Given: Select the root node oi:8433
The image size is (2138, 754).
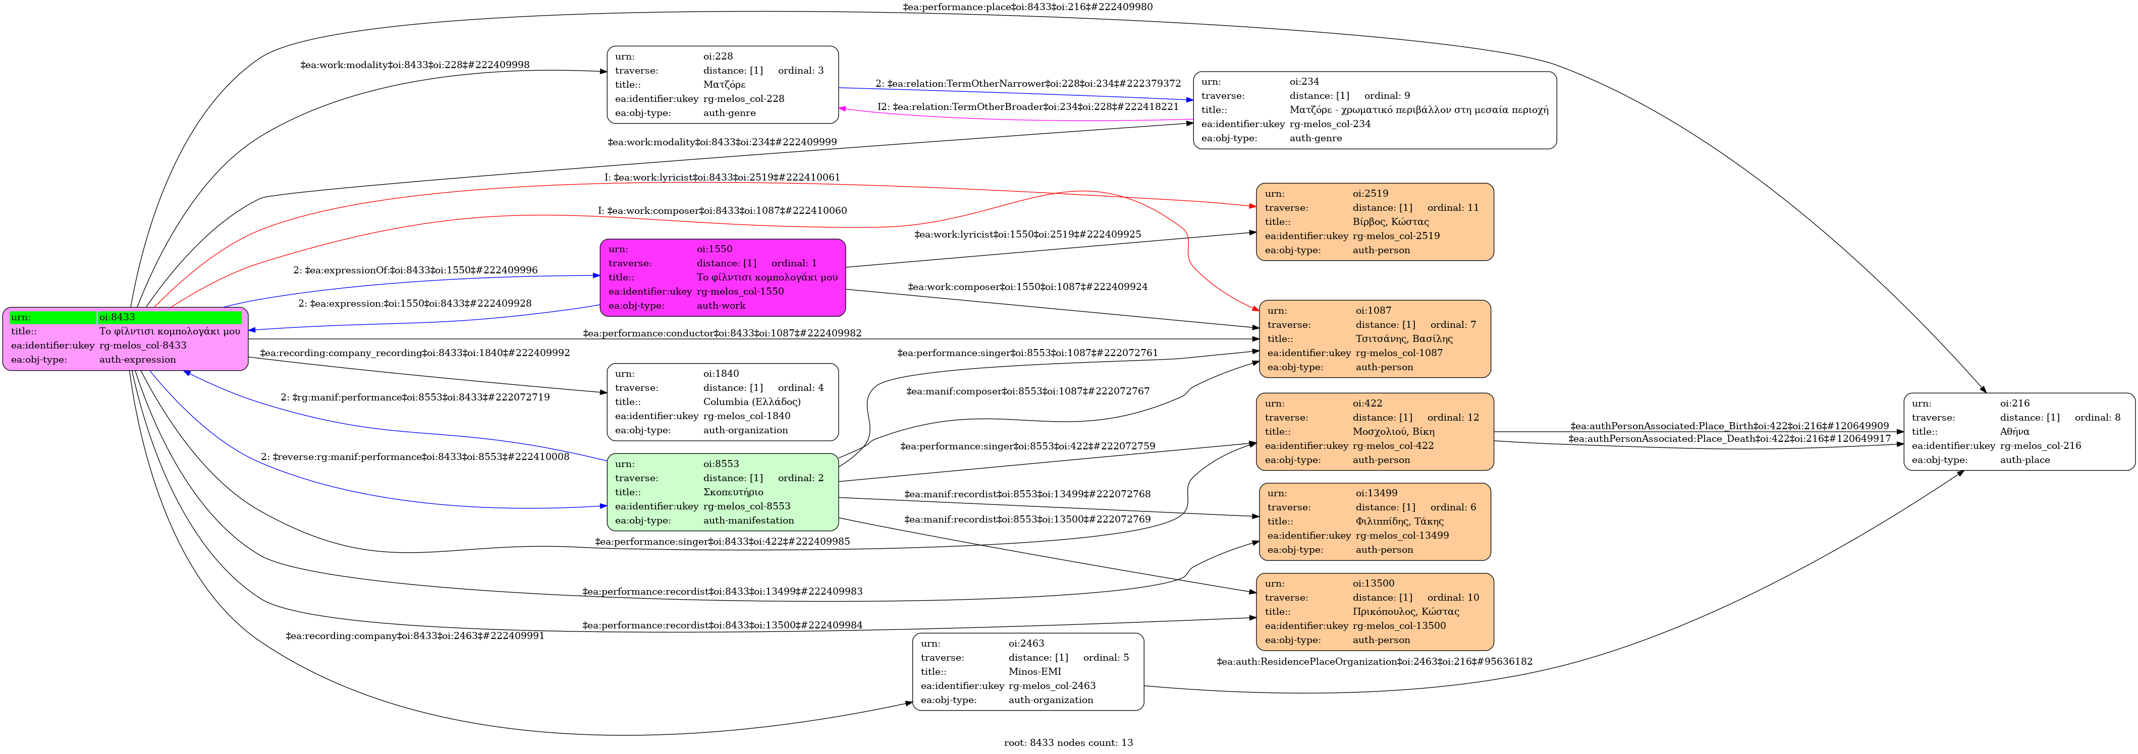Looking at the screenshot, I should click(x=125, y=338).
